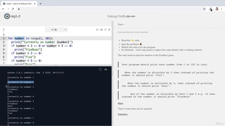Click the Solution heading

(x=123, y=114)
